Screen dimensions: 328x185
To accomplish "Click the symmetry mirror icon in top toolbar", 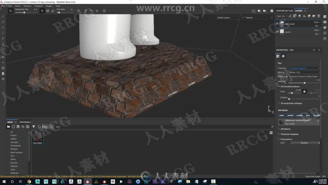I will 91,11.
